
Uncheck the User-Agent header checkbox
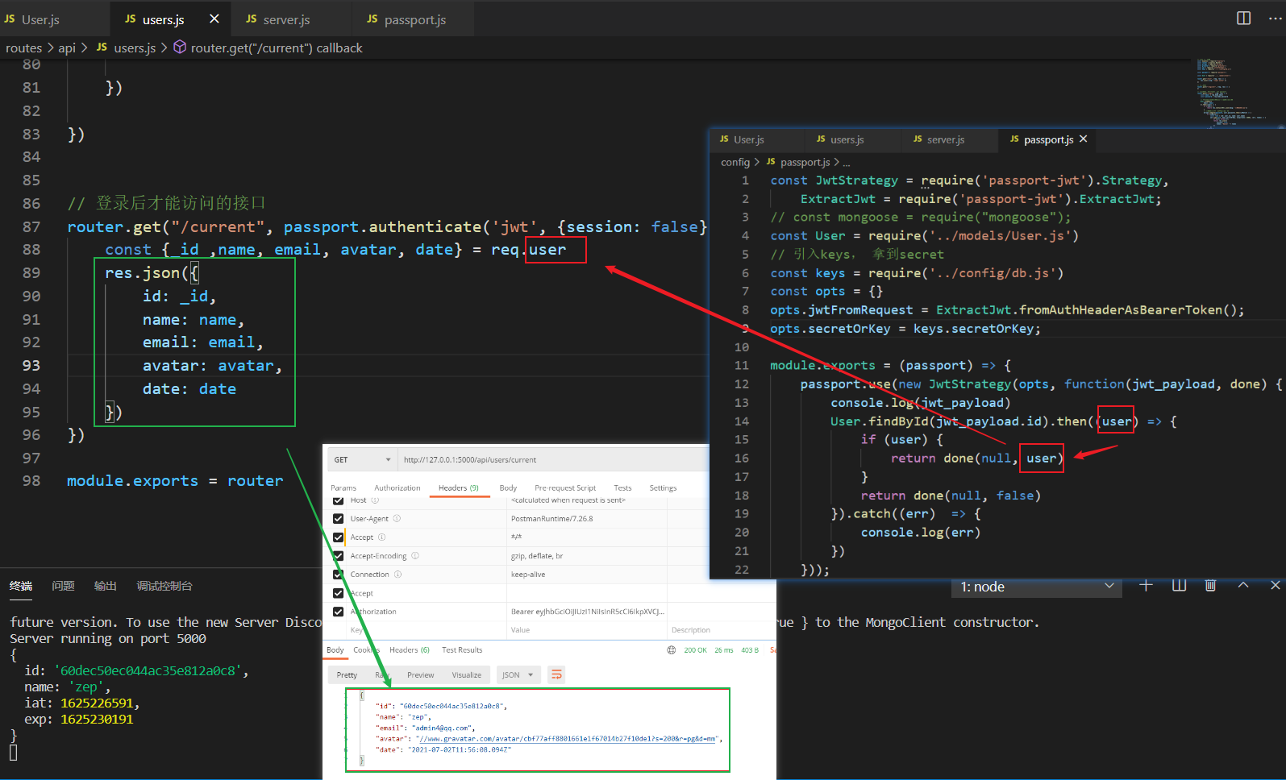[x=338, y=518]
